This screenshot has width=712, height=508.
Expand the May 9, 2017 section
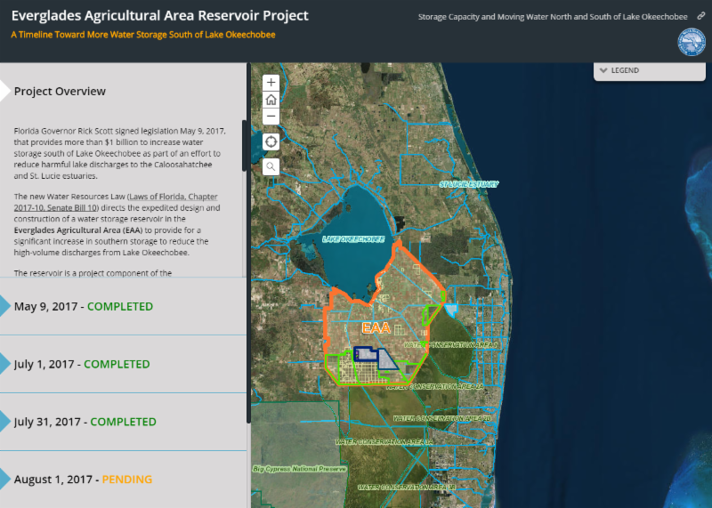[x=84, y=306]
